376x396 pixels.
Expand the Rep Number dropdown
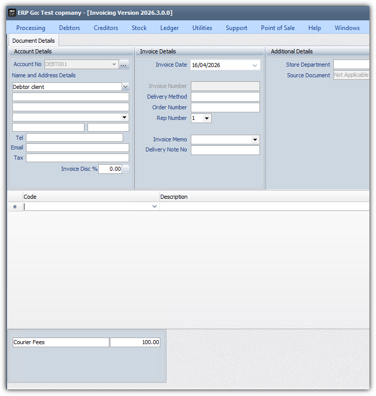click(x=207, y=118)
